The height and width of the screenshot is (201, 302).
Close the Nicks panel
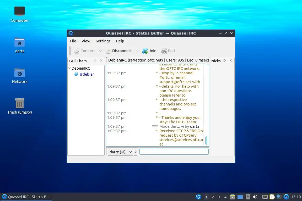click(230, 61)
